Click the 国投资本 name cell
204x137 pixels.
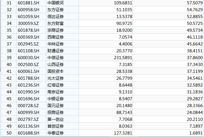click(x=62, y=71)
